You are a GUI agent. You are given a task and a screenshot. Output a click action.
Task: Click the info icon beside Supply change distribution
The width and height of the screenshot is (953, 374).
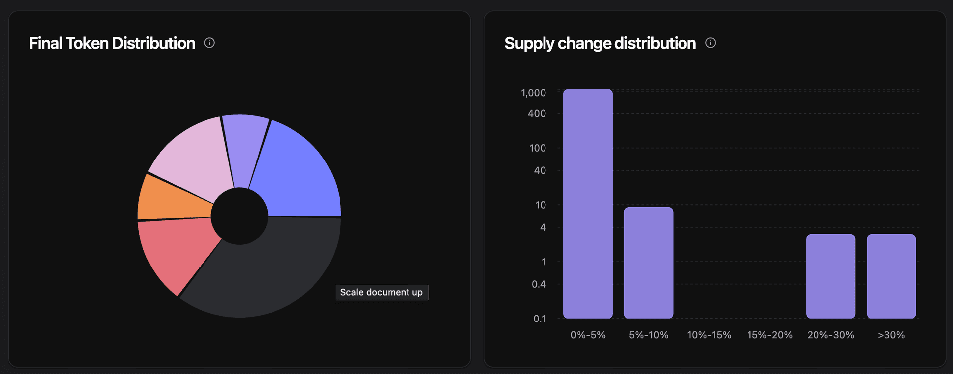click(x=711, y=43)
